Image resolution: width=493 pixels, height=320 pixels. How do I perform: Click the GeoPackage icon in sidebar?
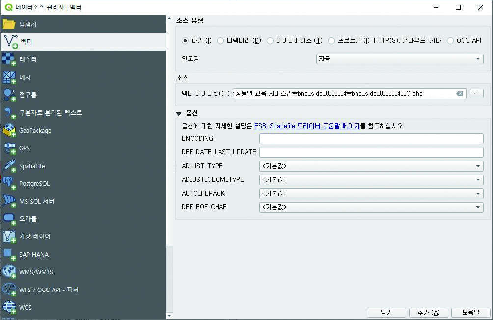pos(9,130)
